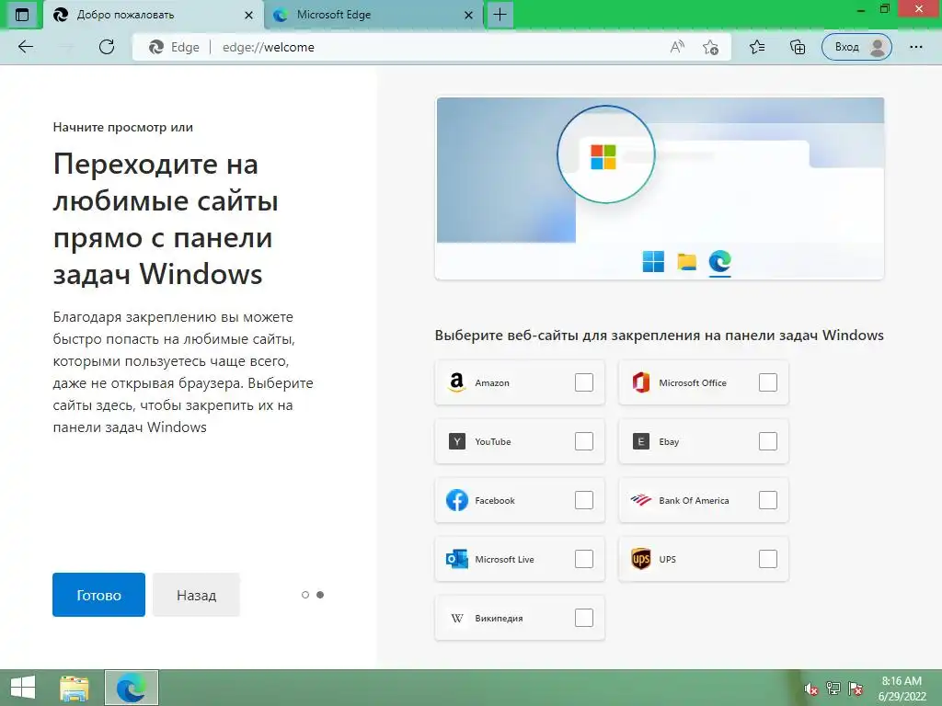The height and width of the screenshot is (706, 942).
Task: Click the Microsoft Edge taskbar icon
Action: pos(131,688)
